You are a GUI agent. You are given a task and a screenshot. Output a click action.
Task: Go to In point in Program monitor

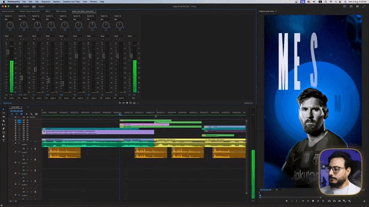click(303, 201)
